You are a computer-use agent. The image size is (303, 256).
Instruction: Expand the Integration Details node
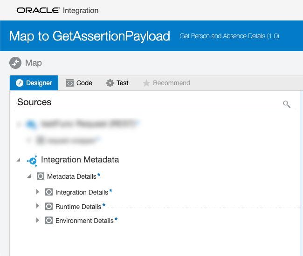[x=38, y=192]
